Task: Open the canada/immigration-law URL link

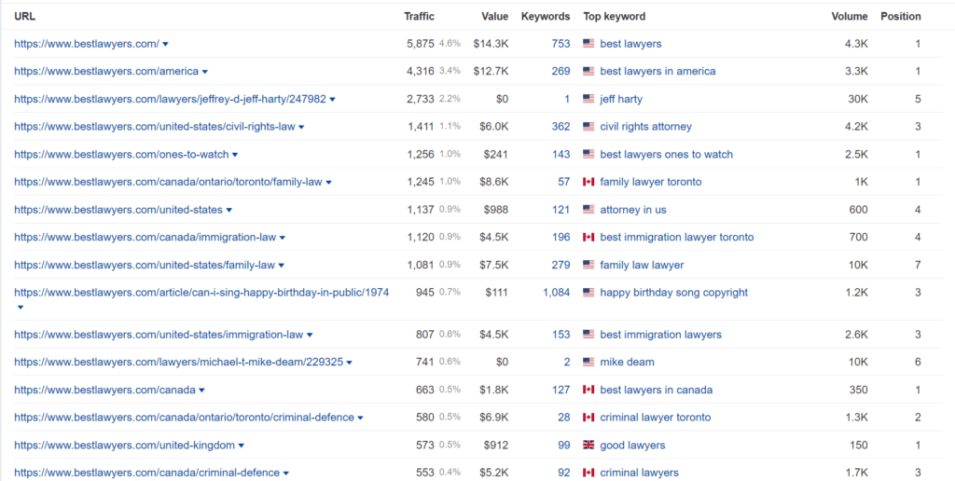Action: coord(145,238)
